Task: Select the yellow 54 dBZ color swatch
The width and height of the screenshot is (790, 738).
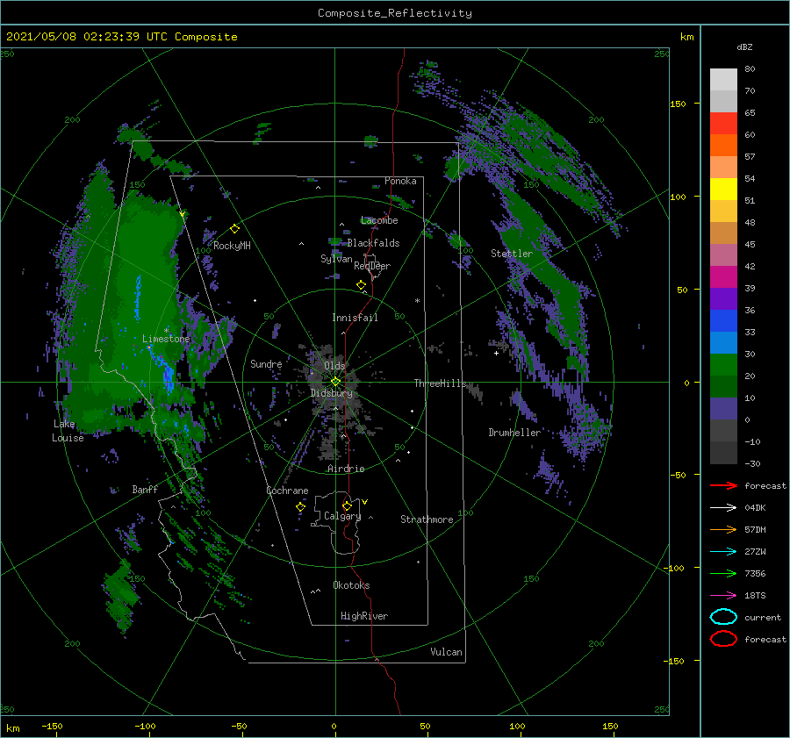Action: pos(723,189)
